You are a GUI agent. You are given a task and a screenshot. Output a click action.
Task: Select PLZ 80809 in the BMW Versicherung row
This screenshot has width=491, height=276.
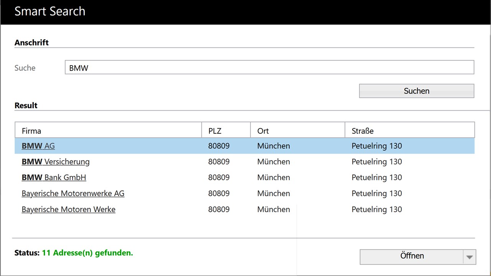click(x=219, y=162)
